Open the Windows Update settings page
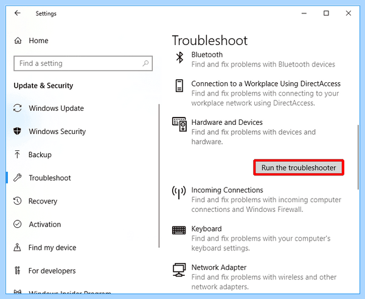The image size is (365, 299). [56, 108]
